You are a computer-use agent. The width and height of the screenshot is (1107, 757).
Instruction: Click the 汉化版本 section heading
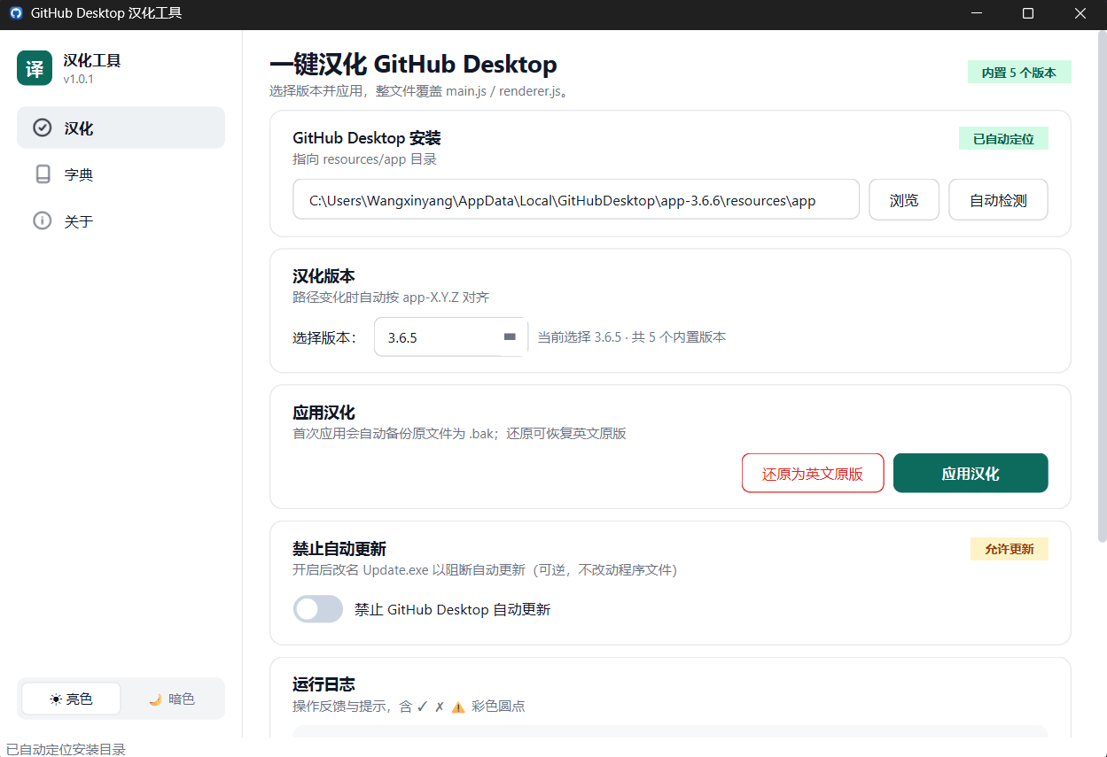[324, 276]
